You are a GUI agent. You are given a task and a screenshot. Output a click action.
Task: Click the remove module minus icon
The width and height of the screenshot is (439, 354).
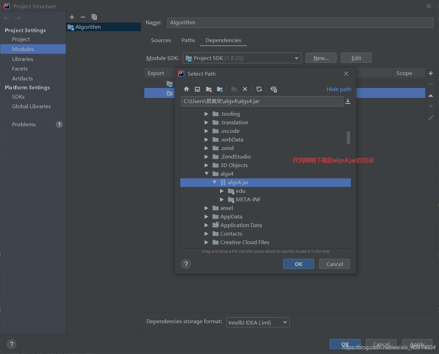coord(83,17)
